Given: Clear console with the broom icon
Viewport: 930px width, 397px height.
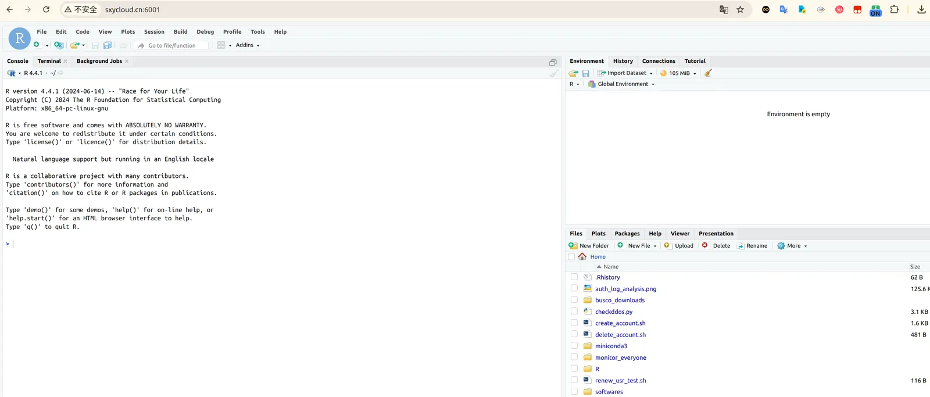Looking at the screenshot, I should (554, 73).
